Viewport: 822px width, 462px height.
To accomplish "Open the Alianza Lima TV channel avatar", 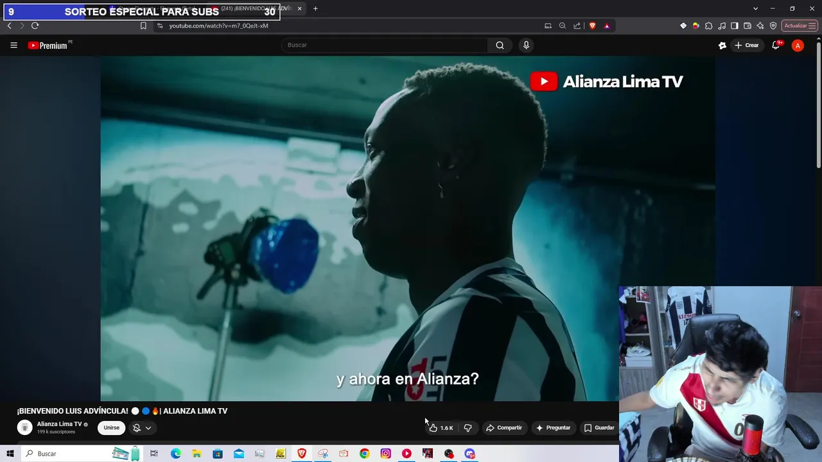I will (24, 427).
